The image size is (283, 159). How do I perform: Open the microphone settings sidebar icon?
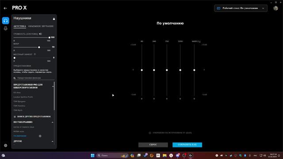6,28
